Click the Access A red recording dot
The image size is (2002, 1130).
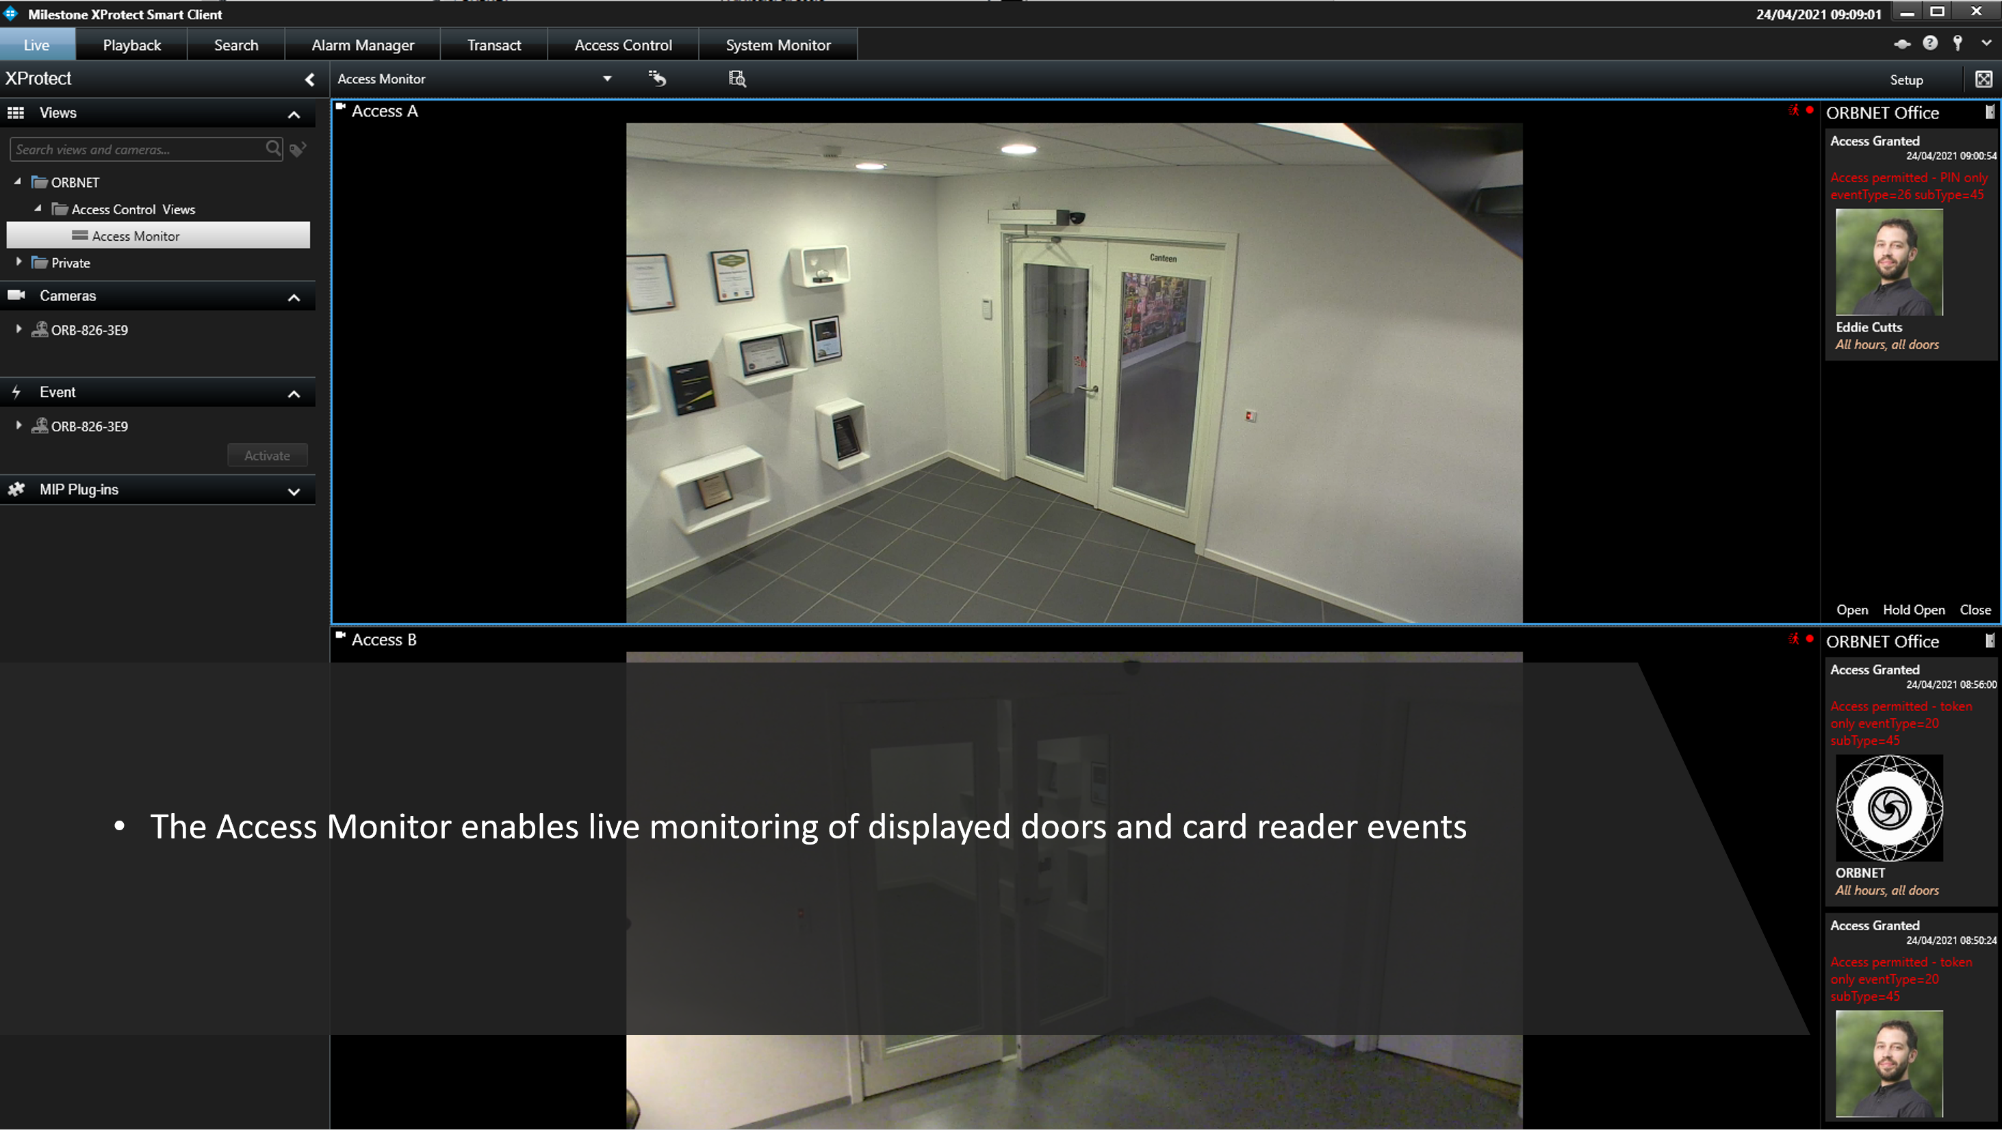[x=1810, y=110]
